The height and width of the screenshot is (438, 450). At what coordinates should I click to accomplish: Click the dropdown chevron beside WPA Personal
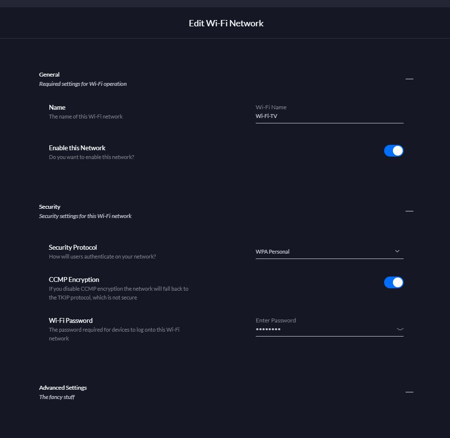tap(397, 251)
